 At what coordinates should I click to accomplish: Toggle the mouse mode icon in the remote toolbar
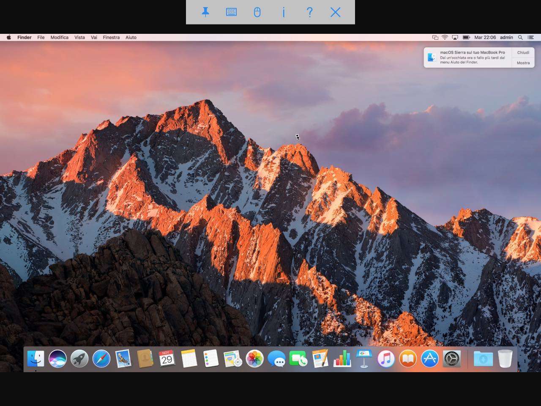point(257,12)
